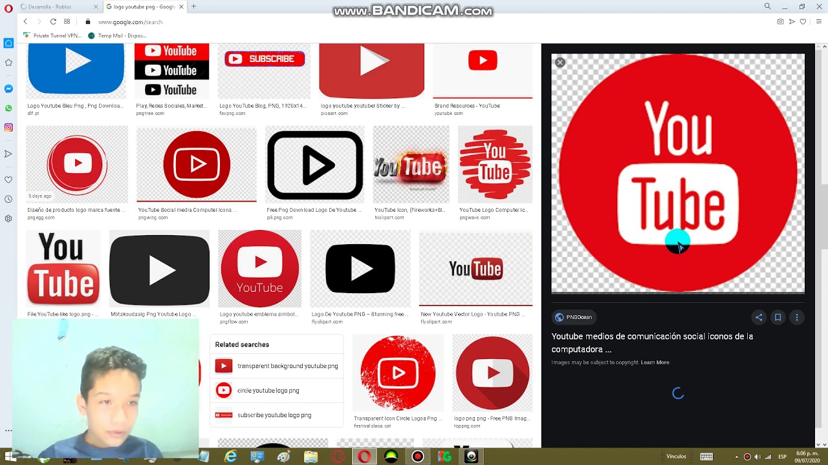
Task: Select the logo youtube png Google tab
Action: point(145,6)
